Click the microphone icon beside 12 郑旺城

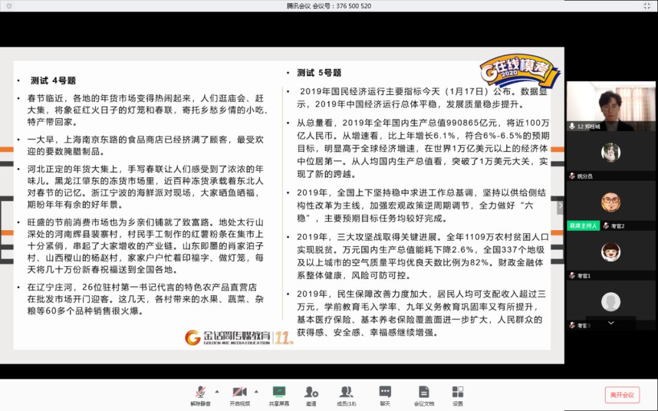[x=571, y=126]
